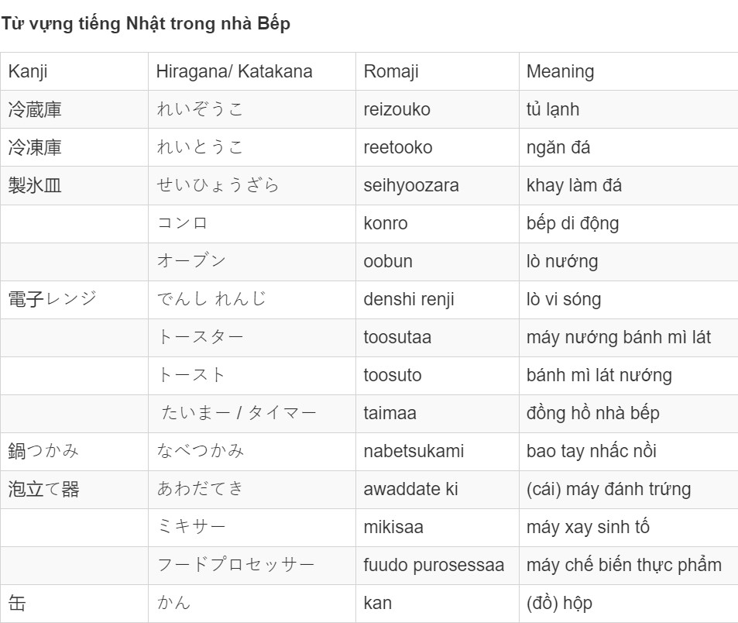Click the fuudo purosessaa cell
This screenshot has height=623, width=738.
438,566
